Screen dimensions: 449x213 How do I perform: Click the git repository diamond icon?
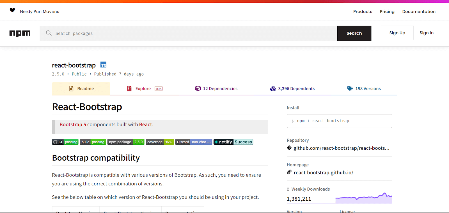(x=289, y=148)
